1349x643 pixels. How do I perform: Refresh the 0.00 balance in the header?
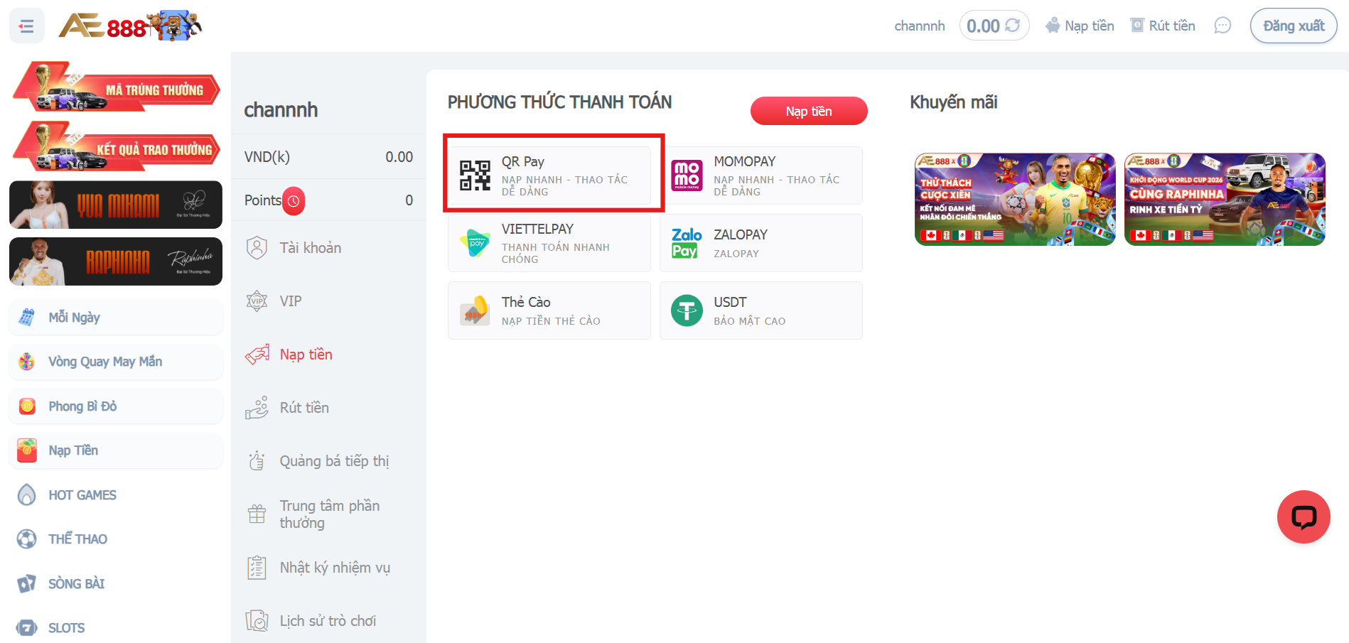(1012, 26)
